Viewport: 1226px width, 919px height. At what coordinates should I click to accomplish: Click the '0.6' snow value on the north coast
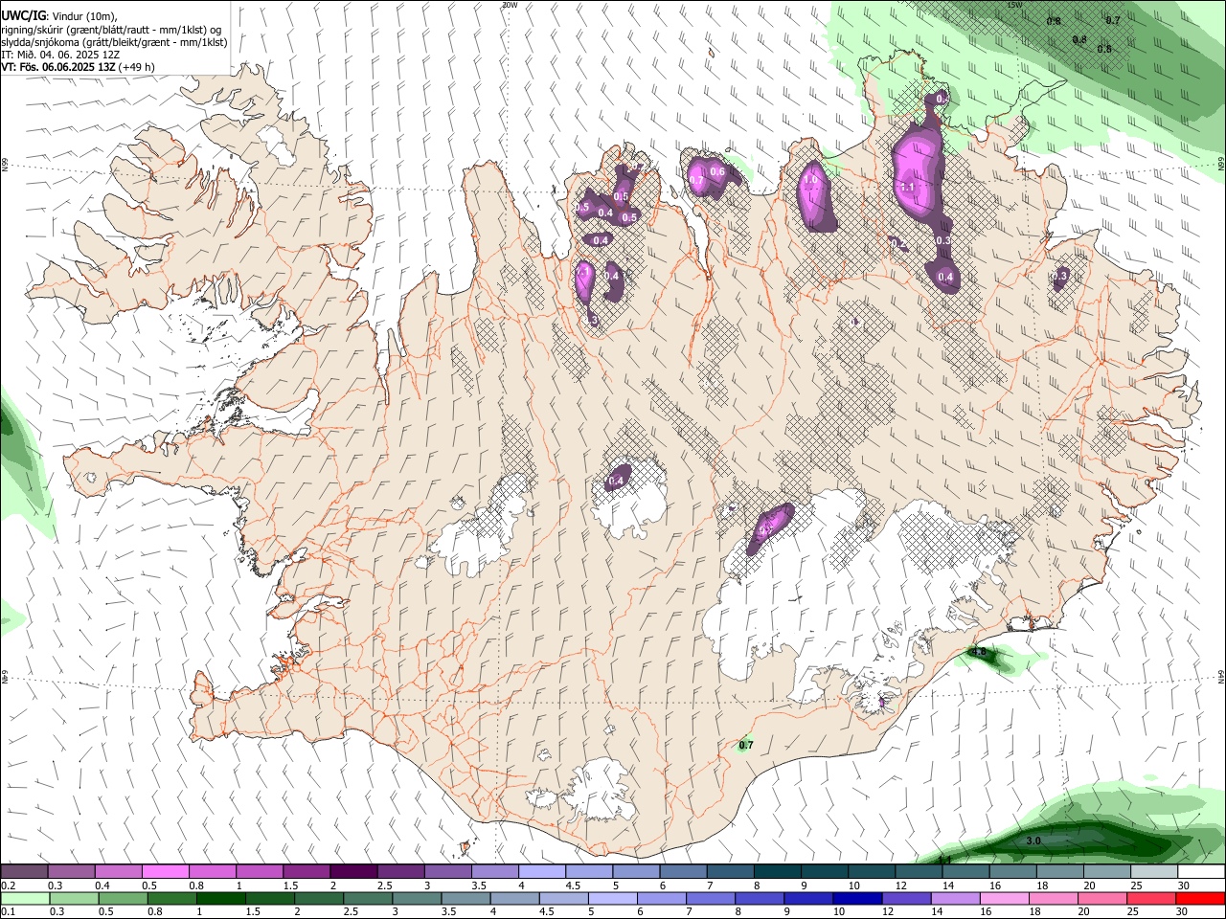716,171
